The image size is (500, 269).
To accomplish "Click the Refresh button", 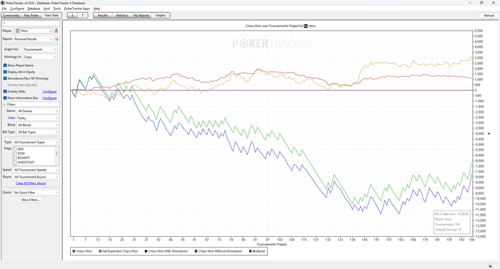I will click(489, 15).
